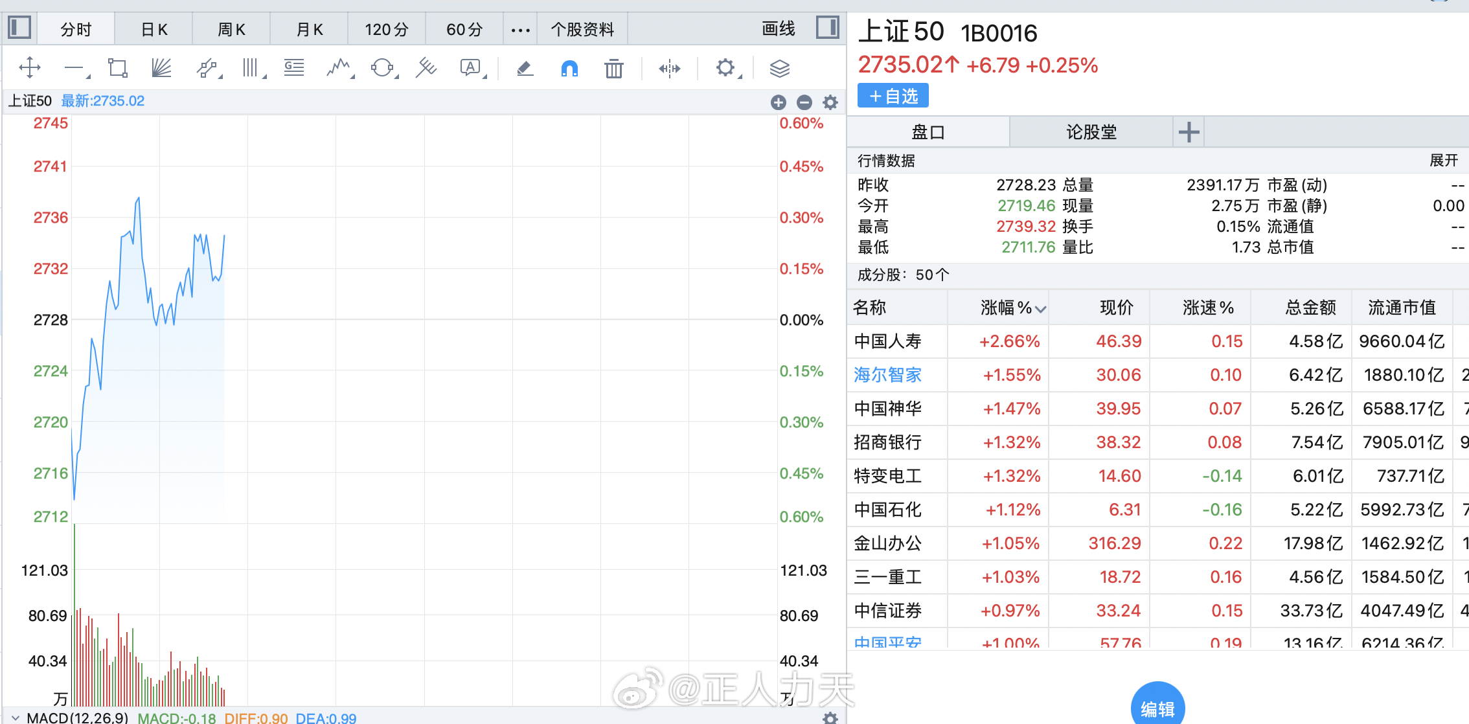Switch to the 日K tab
Screen dimensions: 1469x724
tap(154, 29)
